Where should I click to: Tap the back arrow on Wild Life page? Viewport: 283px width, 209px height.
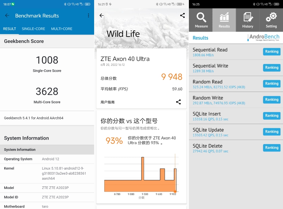101,16
